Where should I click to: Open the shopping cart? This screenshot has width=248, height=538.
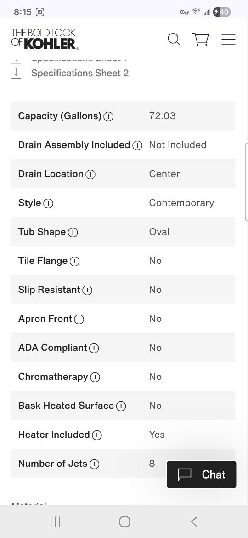tap(201, 39)
